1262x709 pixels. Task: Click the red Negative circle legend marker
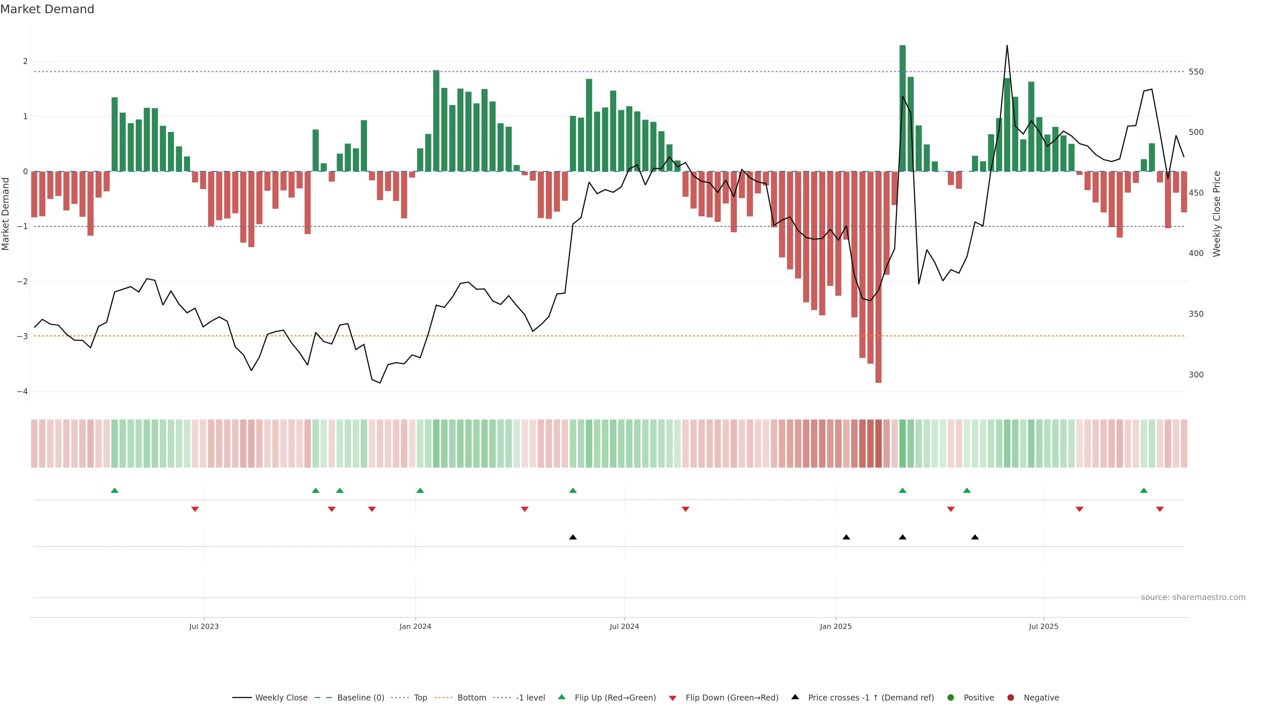[x=1011, y=697]
